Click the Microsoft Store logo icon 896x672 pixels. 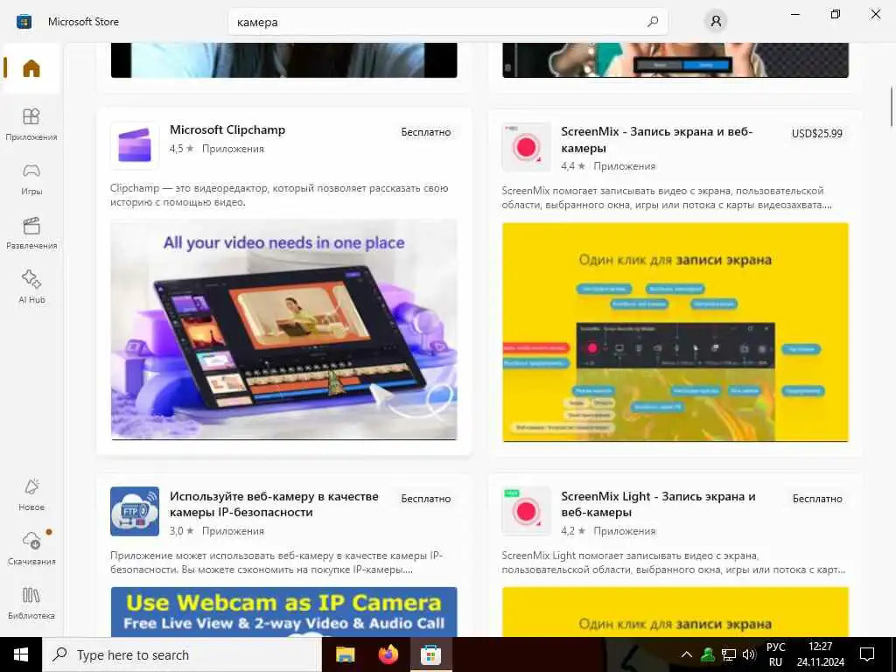pyautogui.click(x=24, y=22)
